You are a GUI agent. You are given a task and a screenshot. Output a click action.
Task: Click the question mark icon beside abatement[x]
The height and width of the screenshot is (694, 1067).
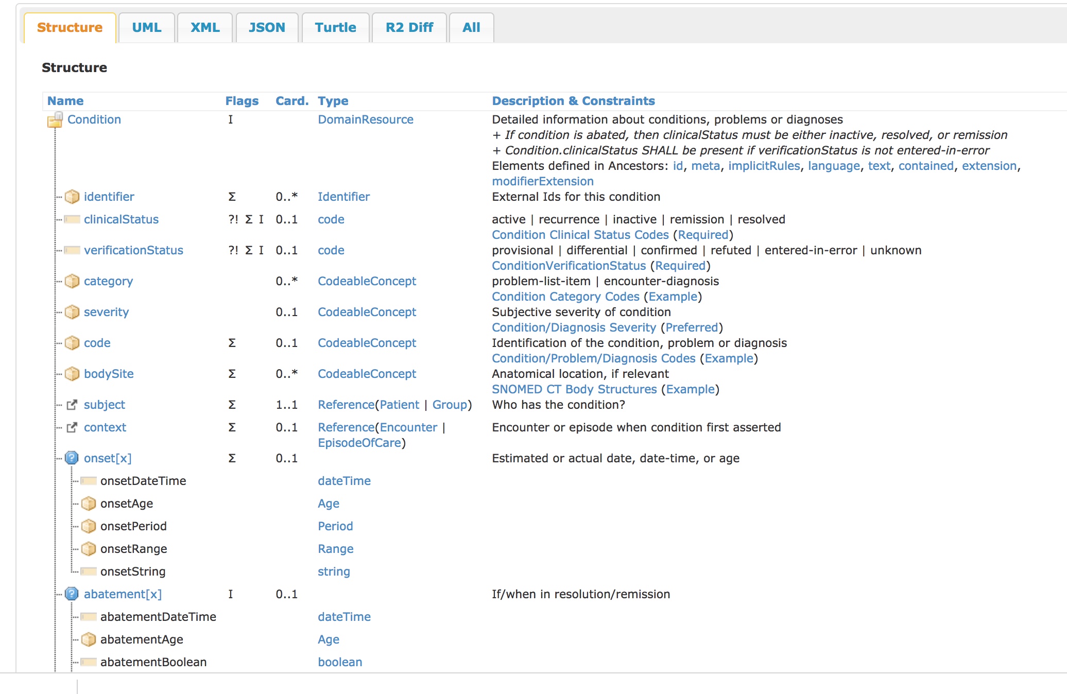[72, 594]
